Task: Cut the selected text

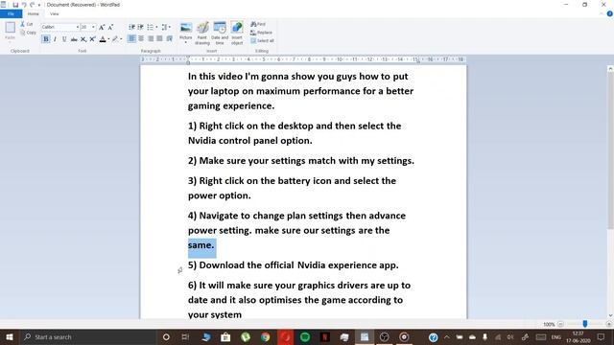Action: pos(27,24)
